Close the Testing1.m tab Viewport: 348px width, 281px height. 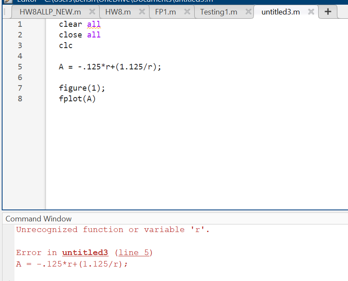tap(248, 12)
